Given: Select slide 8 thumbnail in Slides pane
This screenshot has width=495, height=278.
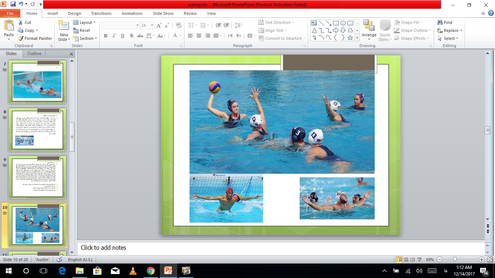Looking at the screenshot, I should tap(37, 129).
